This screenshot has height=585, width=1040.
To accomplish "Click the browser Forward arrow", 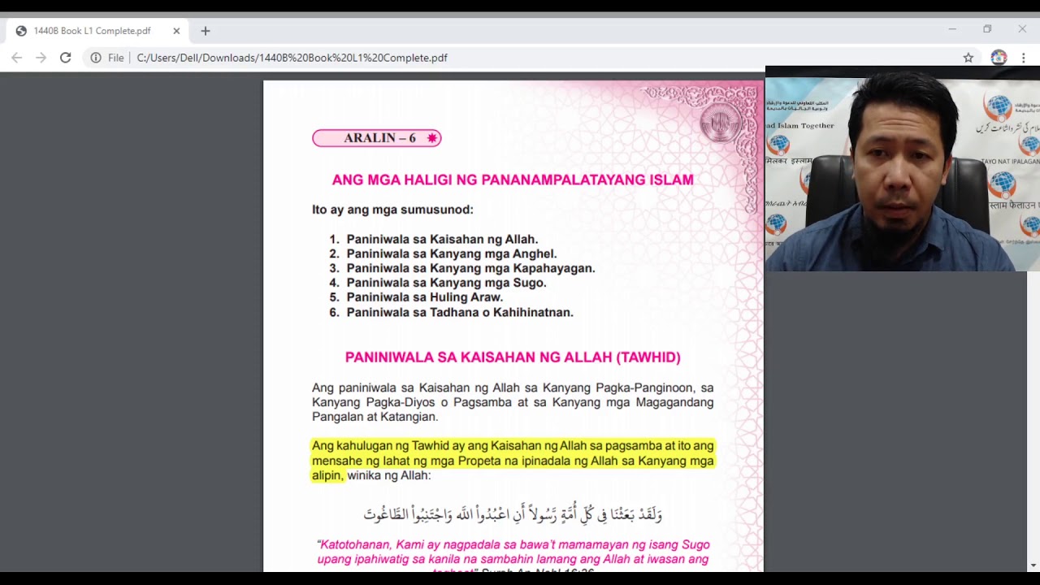I will click(41, 58).
